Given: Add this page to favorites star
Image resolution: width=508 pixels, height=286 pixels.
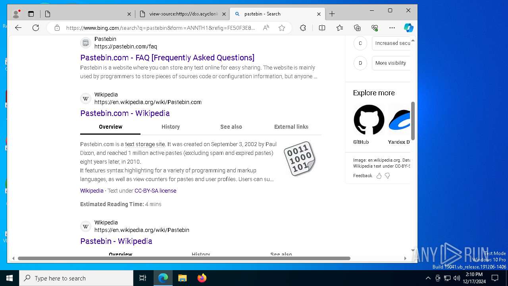Looking at the screenshot, I should pyautogui.click(x=282, y=28).
